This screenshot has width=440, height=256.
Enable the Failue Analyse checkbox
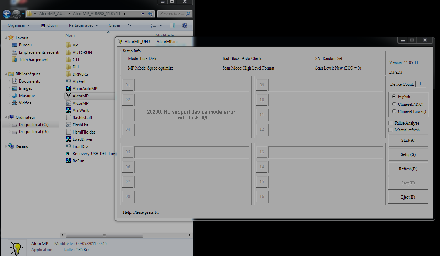(390, 123)
